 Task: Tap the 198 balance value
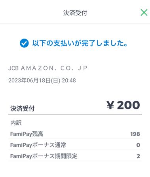tap(135, 134)
